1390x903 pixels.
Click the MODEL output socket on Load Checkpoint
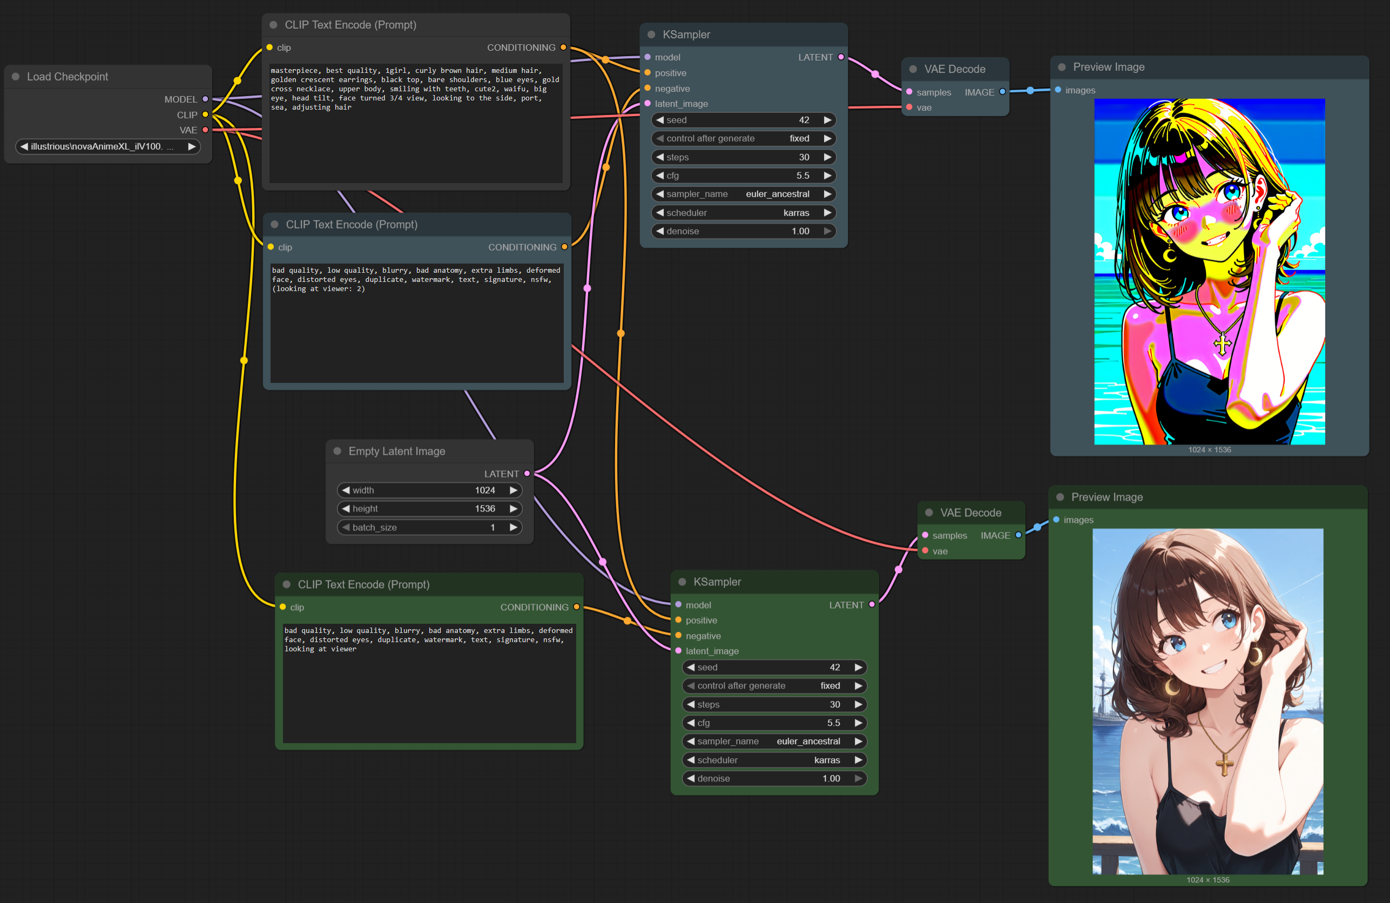pyautogui.click(x=205, y=99)
